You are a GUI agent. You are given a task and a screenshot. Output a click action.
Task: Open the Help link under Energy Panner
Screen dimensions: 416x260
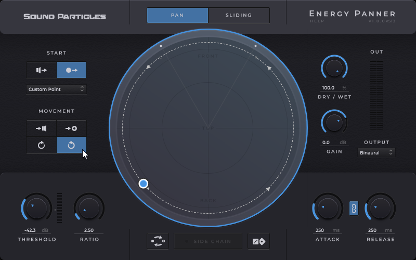click(x=317, y=21)
